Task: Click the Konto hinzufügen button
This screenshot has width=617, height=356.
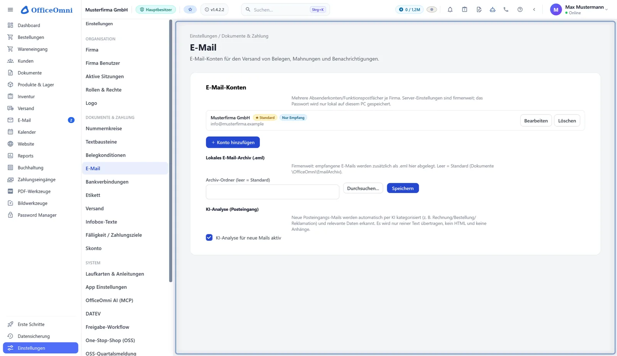Action: [x=233, y=142]
